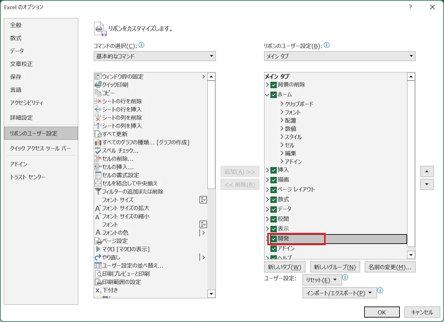444x322 pixels.
Task: Uncheck the 挿入 (Insert) tab checkbox
Action: 274,170
